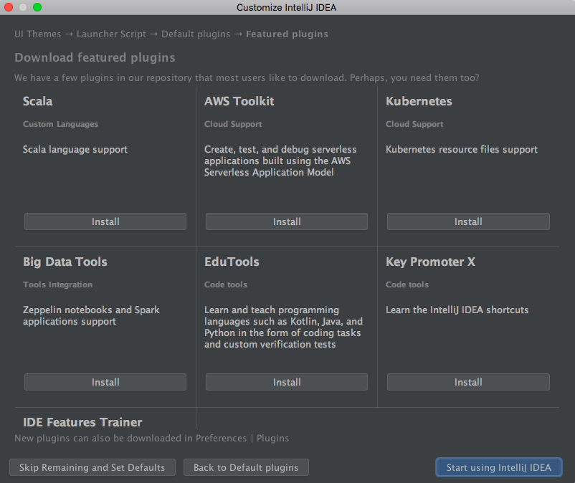
Task: Click the Kubernetes plugin heading
Action: pyautogui.click(x=419, y=101)
